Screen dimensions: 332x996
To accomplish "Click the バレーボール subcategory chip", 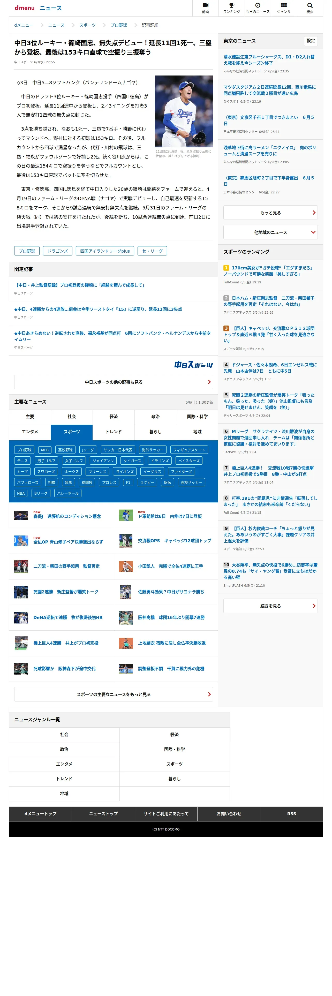I will tap(68, 493).
